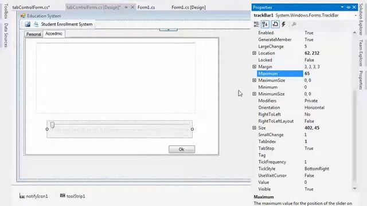Select the TickFrequency property row
Viewport: 367px width, 206px height.
pos(304,161)
